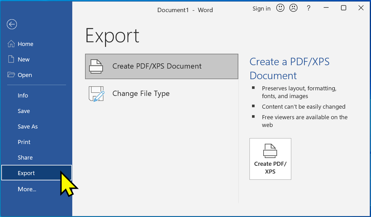
Task: Expand the More... options
Action: [36, 189]
